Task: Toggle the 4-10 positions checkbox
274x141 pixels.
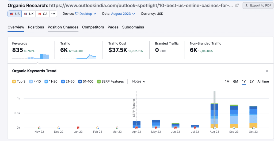Action: [31, 81]
